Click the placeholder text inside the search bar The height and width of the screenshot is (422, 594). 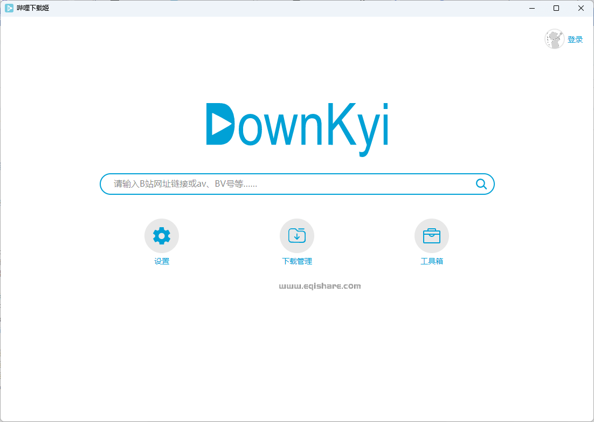pyautogui.click(x=186, y=183)
